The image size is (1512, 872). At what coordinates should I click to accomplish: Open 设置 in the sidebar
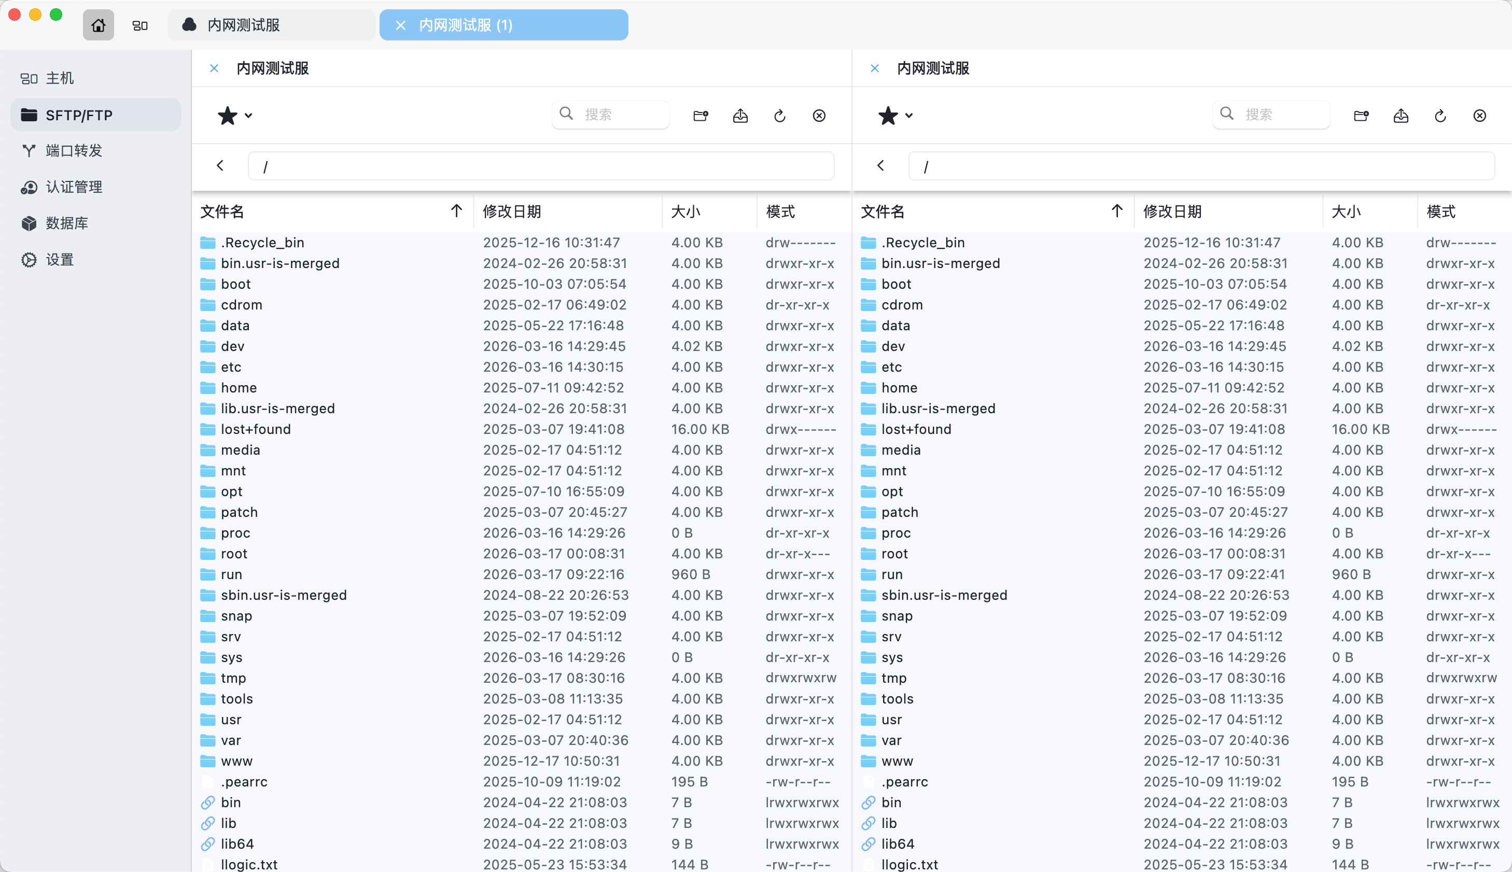59,260
